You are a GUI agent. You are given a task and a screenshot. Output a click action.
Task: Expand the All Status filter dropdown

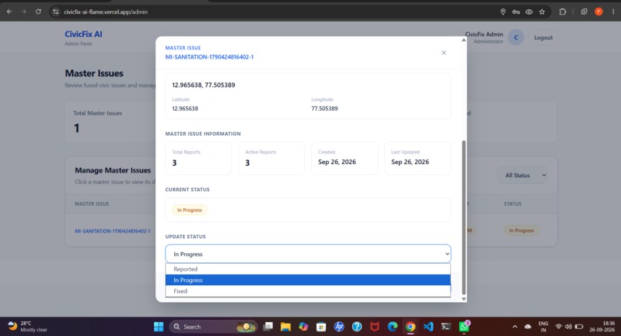coord(522,175)
